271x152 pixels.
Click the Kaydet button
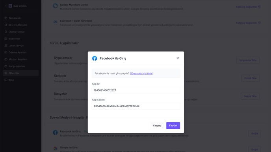(173, 125)
